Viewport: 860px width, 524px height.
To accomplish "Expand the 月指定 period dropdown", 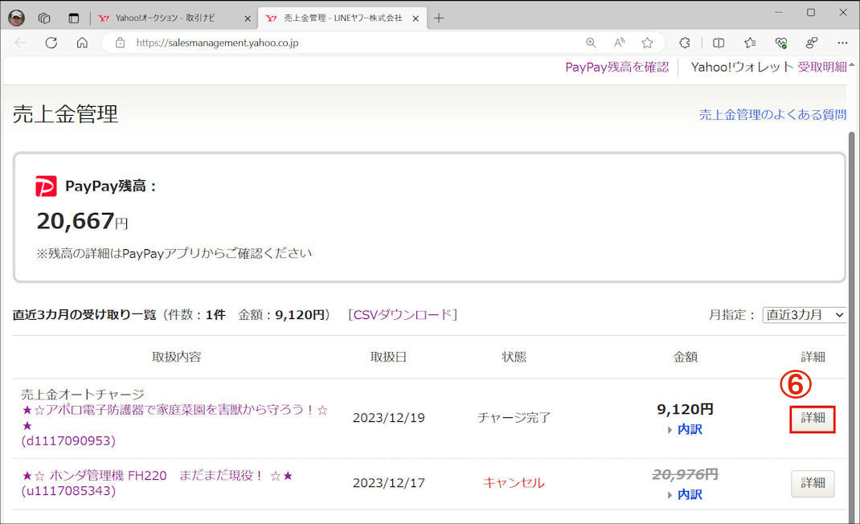I will [x=805, y=315].
